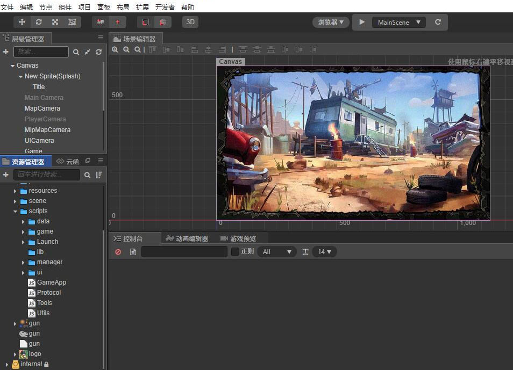
Task: Click the asset manager sort icon
Action: pyautogui.click(x=98, y=175)
